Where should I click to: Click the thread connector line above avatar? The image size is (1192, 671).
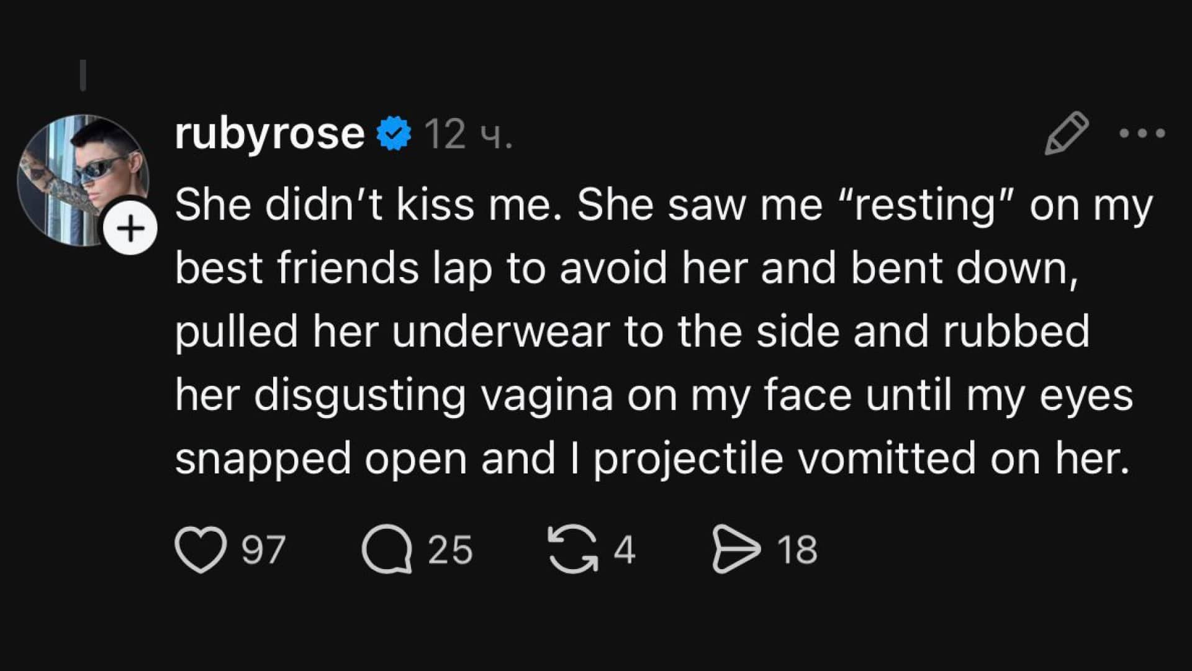[x=83, y=75]
